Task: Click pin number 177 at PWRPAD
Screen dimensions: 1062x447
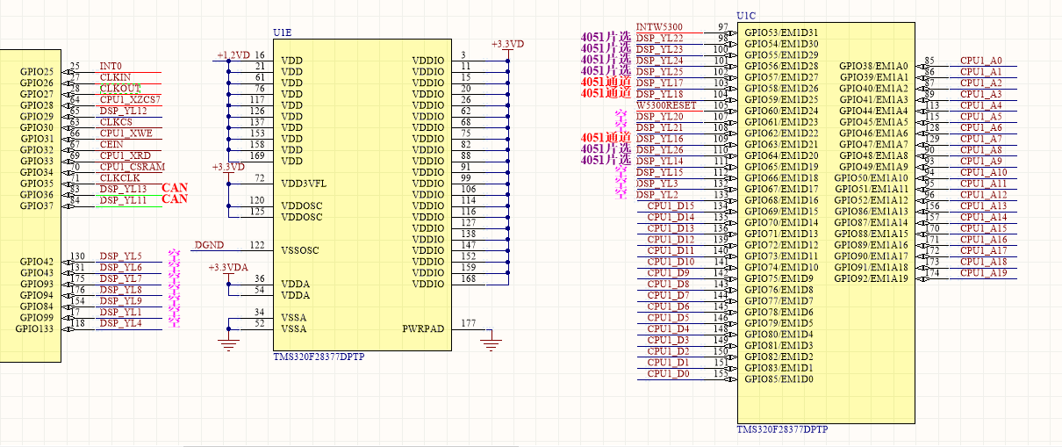Action: 469,323
